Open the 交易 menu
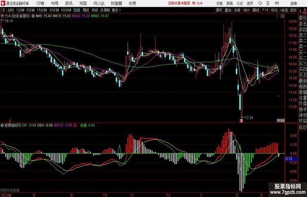Screen dimensions: 307x197 132,3
